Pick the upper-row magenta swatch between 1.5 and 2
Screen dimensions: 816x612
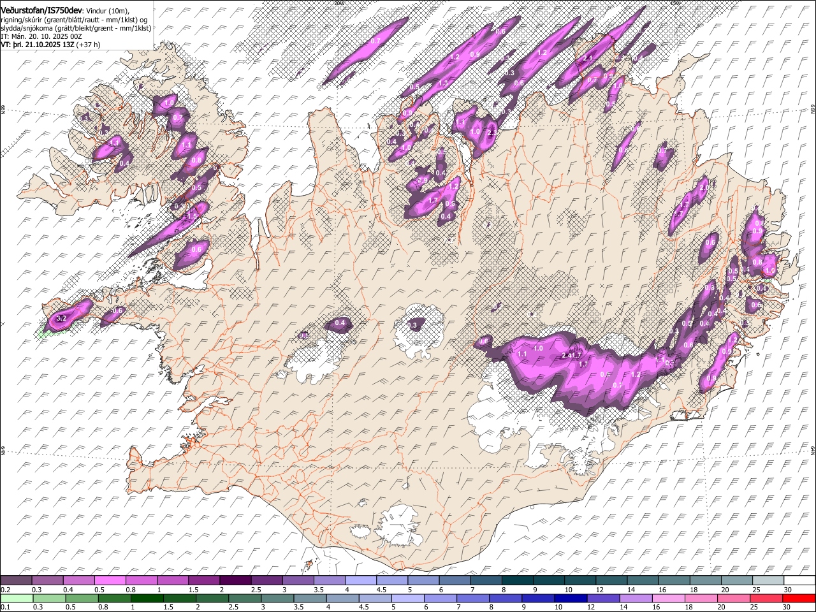(x=204, y=580)
